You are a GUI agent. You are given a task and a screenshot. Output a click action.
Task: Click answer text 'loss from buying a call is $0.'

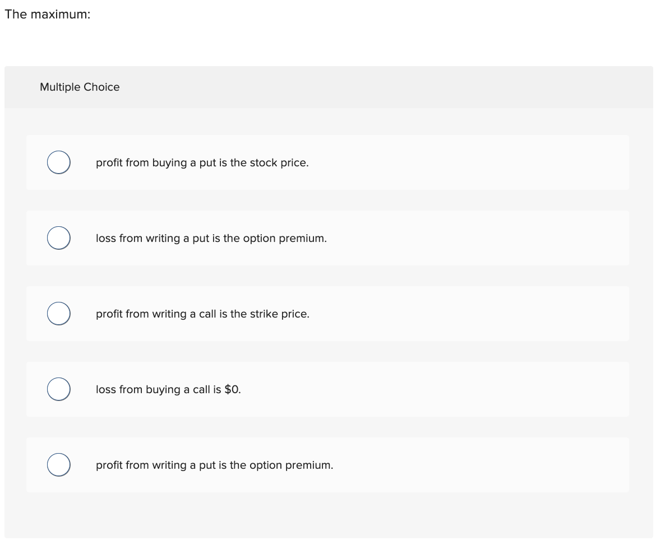tap(168, 389)
